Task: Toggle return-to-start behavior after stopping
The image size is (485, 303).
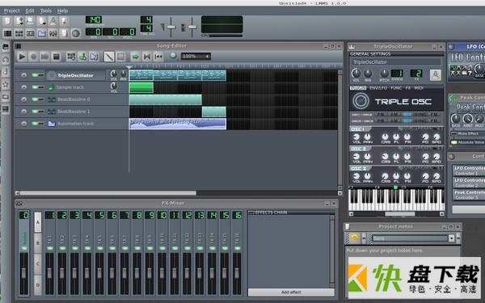Action: coord(158,57)
